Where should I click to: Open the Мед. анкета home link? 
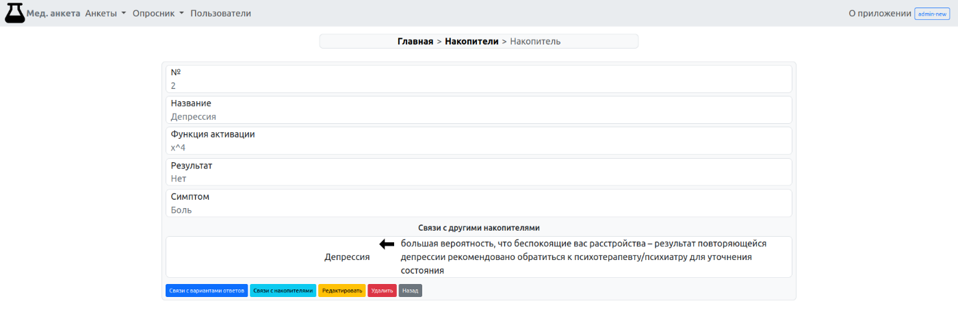click(53, 13)
